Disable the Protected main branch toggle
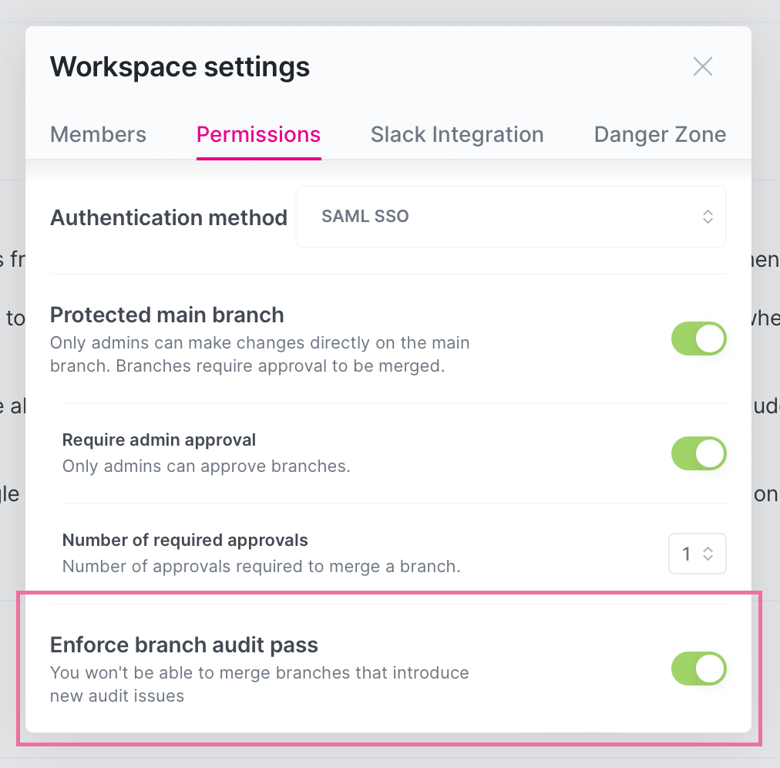Screen dimensions: 780x768 tap(698, 338)
